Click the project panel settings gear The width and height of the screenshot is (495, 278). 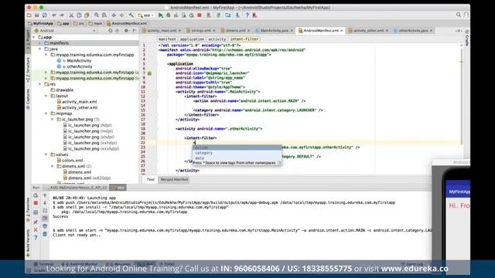click(126, 31)
